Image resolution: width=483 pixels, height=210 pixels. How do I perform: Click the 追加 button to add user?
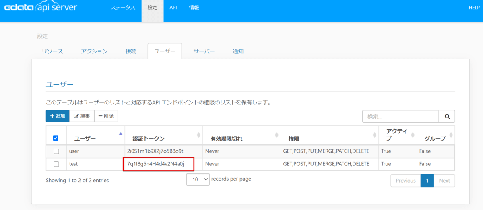pyautogui.click(x=58, y=116)
